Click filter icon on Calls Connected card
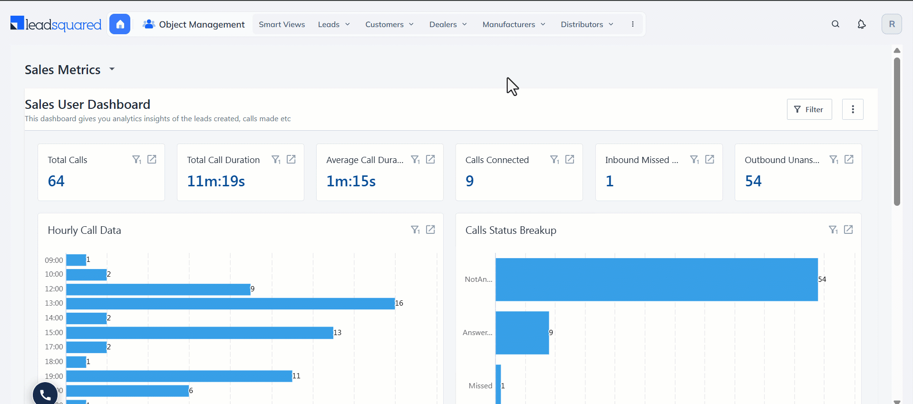Image resolution: width=913 pixels, height=404 pixels. (x=554, y=160)
